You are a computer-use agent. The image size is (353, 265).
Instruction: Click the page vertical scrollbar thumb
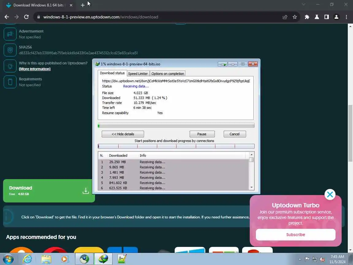click(x=350, y=133)
